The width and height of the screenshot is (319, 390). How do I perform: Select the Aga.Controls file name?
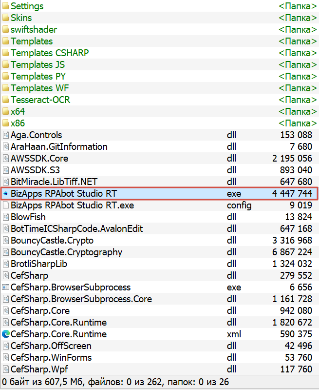coord(36,135)
